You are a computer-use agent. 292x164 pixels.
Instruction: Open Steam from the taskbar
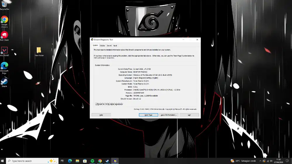[107, 161]
